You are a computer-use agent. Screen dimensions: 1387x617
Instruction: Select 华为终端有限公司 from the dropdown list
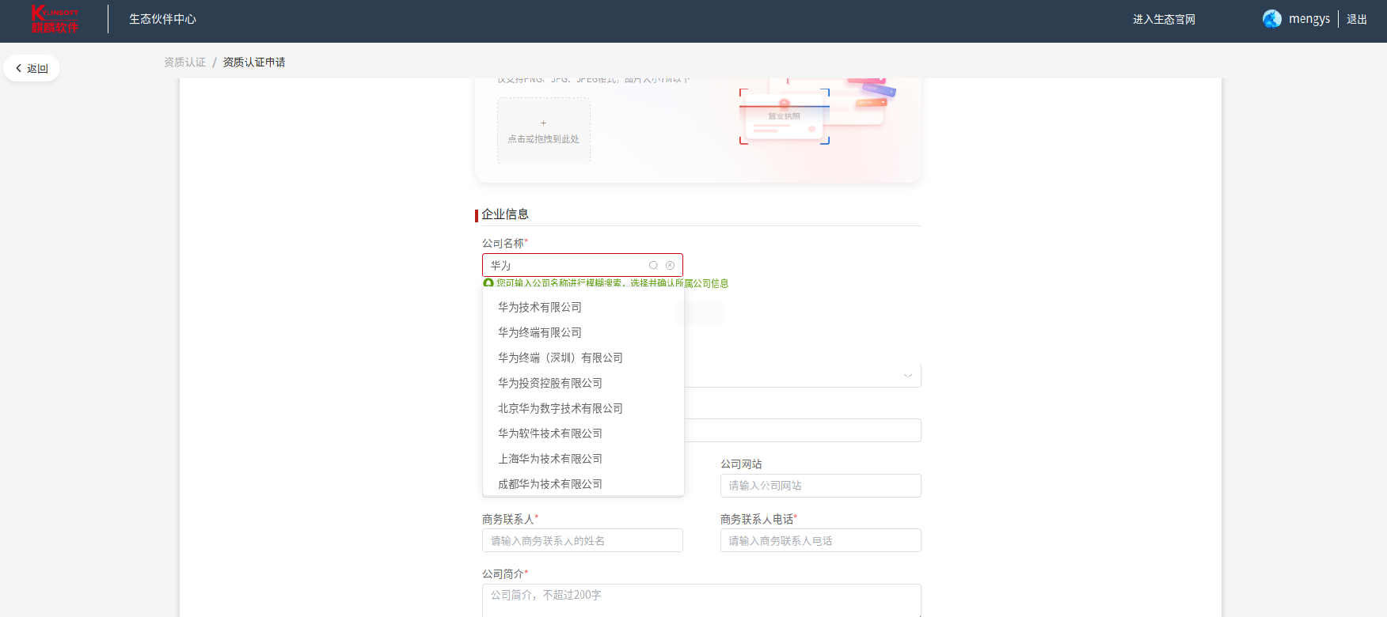[x=540, y=332]
